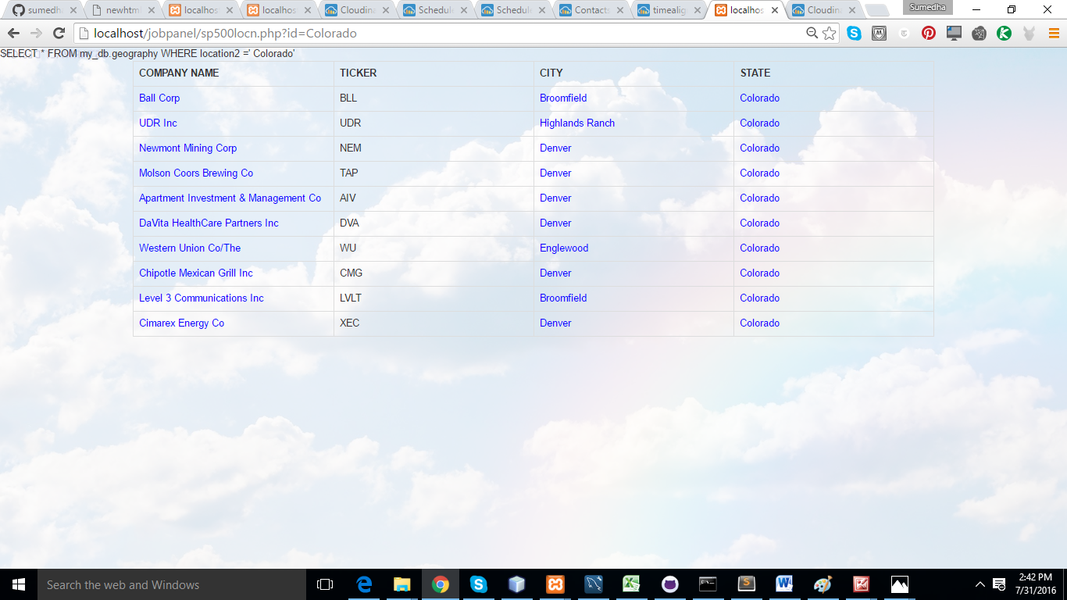Image resolution: width=1067 pixels, height=600 pixels.
Task: Open the Action Center notification icon
Action: point(999,584)
